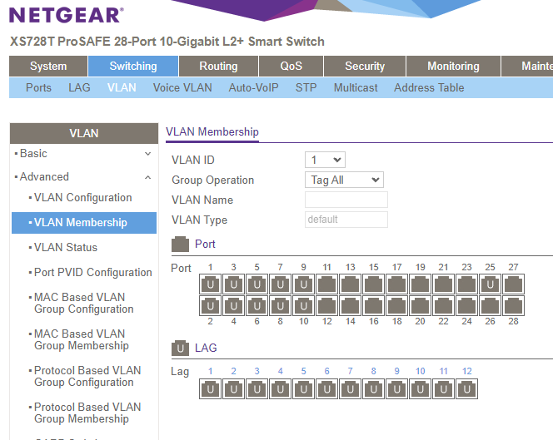
Task: Toggle membership on port 15
Action: pyautogui.click(x=374, y=284)
